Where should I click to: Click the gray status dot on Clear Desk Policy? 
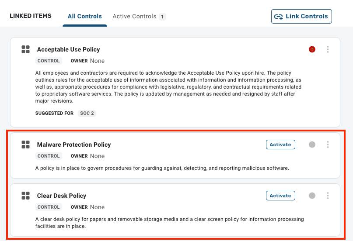(x=312, y=196)
